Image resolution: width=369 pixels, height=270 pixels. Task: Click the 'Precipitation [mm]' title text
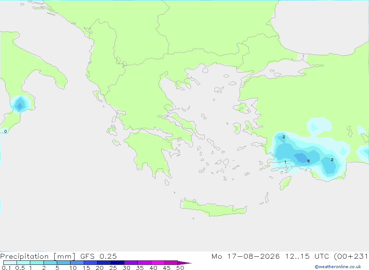point(38,256)
